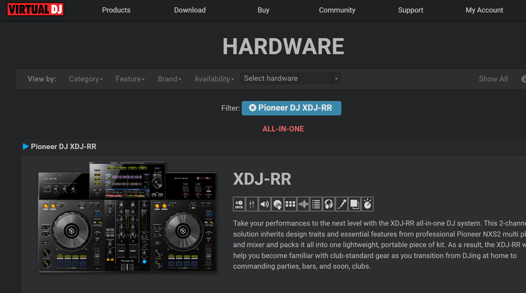The height and width of the screenshot is (293, 526).
Task: Open the Support menu
Action: click(x=411, y=10)
